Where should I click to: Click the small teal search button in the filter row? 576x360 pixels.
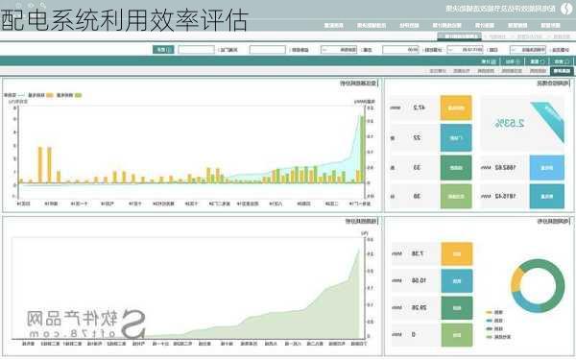click(163, 50)
